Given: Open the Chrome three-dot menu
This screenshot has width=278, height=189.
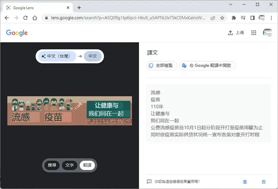Looking at the screenshot, I should (x=271, y=18).
